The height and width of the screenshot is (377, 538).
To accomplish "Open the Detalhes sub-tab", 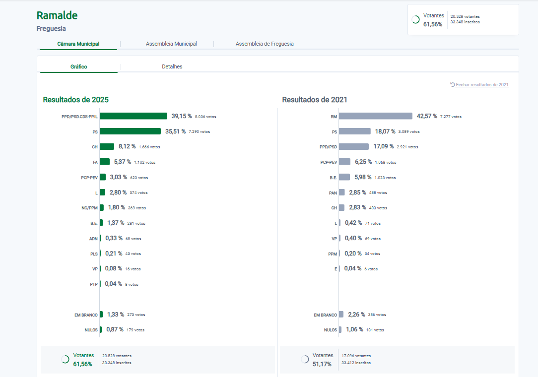I will [172, 66].
